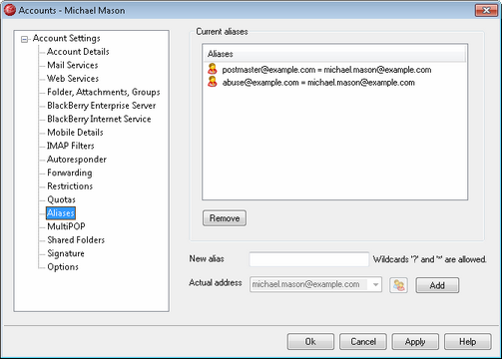Open the account picker icon next to Add

tap(398, 285)
